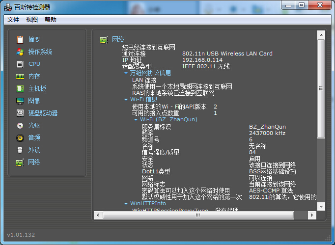Go to the 主机板 section
This screenshot has width=335, height=245.
(x=37, y=88)
